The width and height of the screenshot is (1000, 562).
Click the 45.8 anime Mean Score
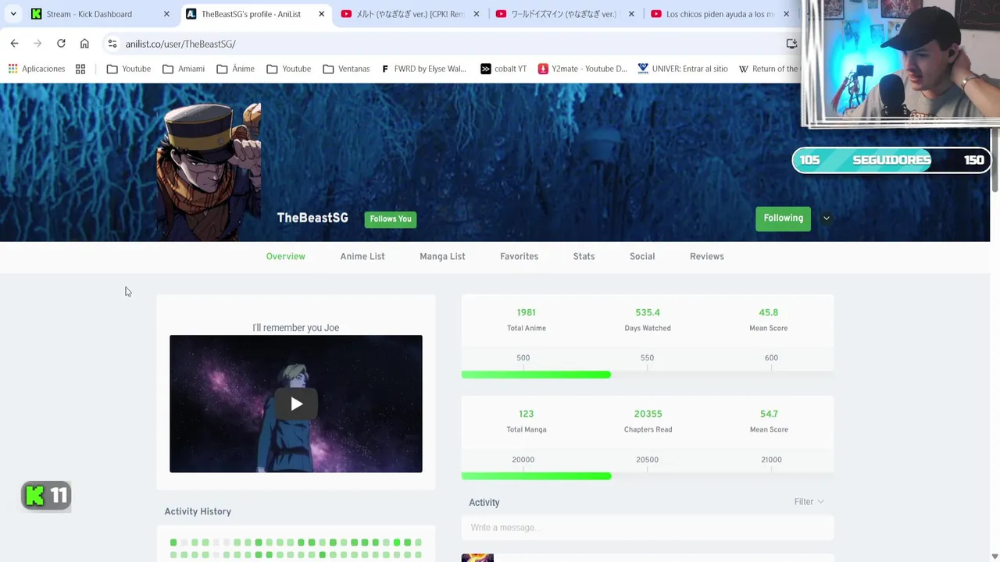click(769, 319)
